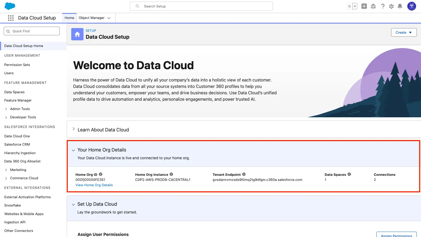Switch to the Home tab
The width and height of the screenshot is (421, 237).
coord(69,18)
